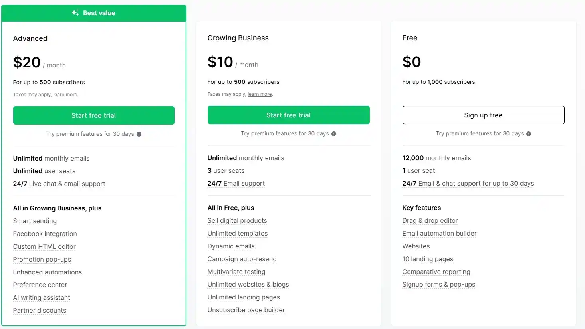Open the Email automation builder feature
The width and height of the screenshot is (585, 329).
point(439,233)
